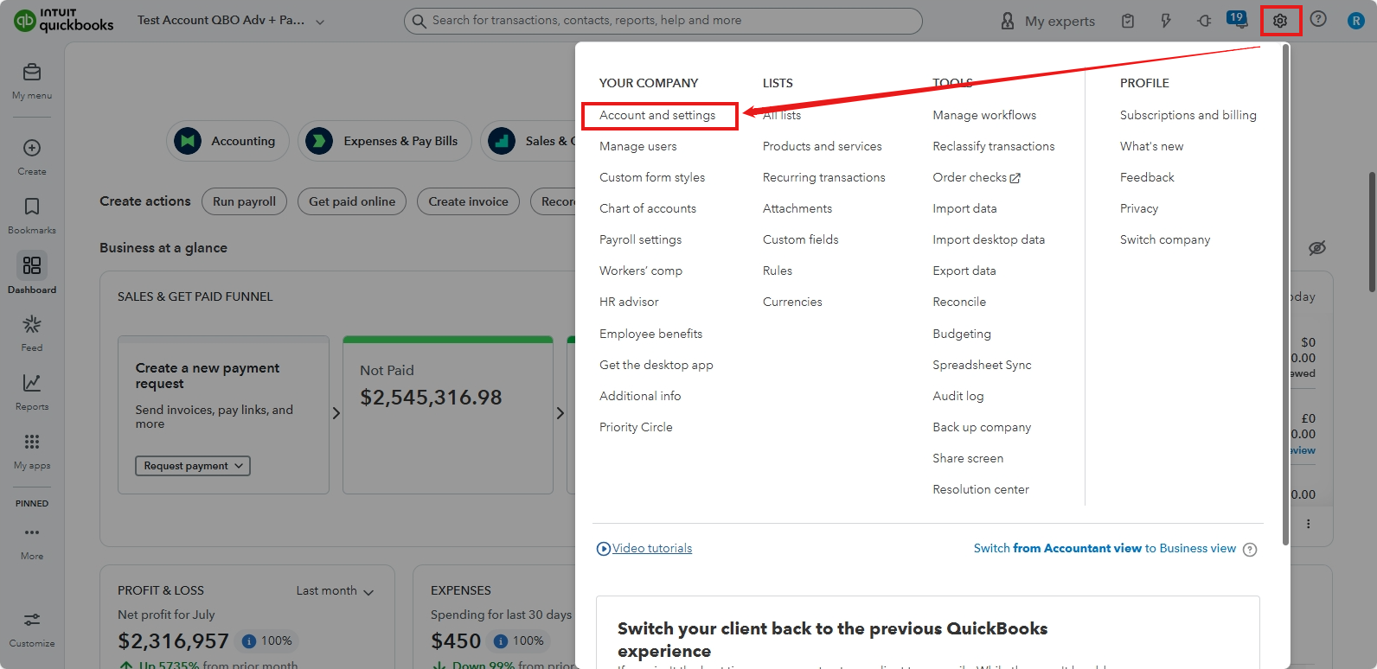Open Budgeting under Tools
Screen dimensions: 1377x669
pos(962,334)
